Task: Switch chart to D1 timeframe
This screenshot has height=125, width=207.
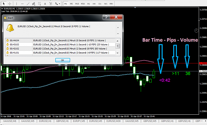Action: point(100,4)
